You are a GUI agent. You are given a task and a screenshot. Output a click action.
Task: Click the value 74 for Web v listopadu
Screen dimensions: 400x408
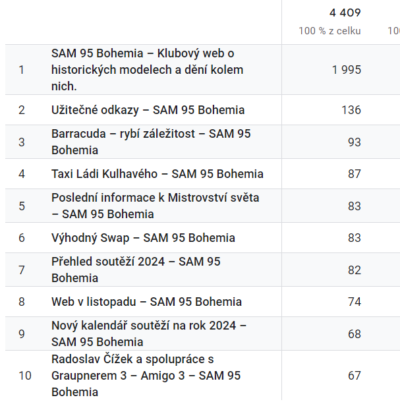[355, 302]
